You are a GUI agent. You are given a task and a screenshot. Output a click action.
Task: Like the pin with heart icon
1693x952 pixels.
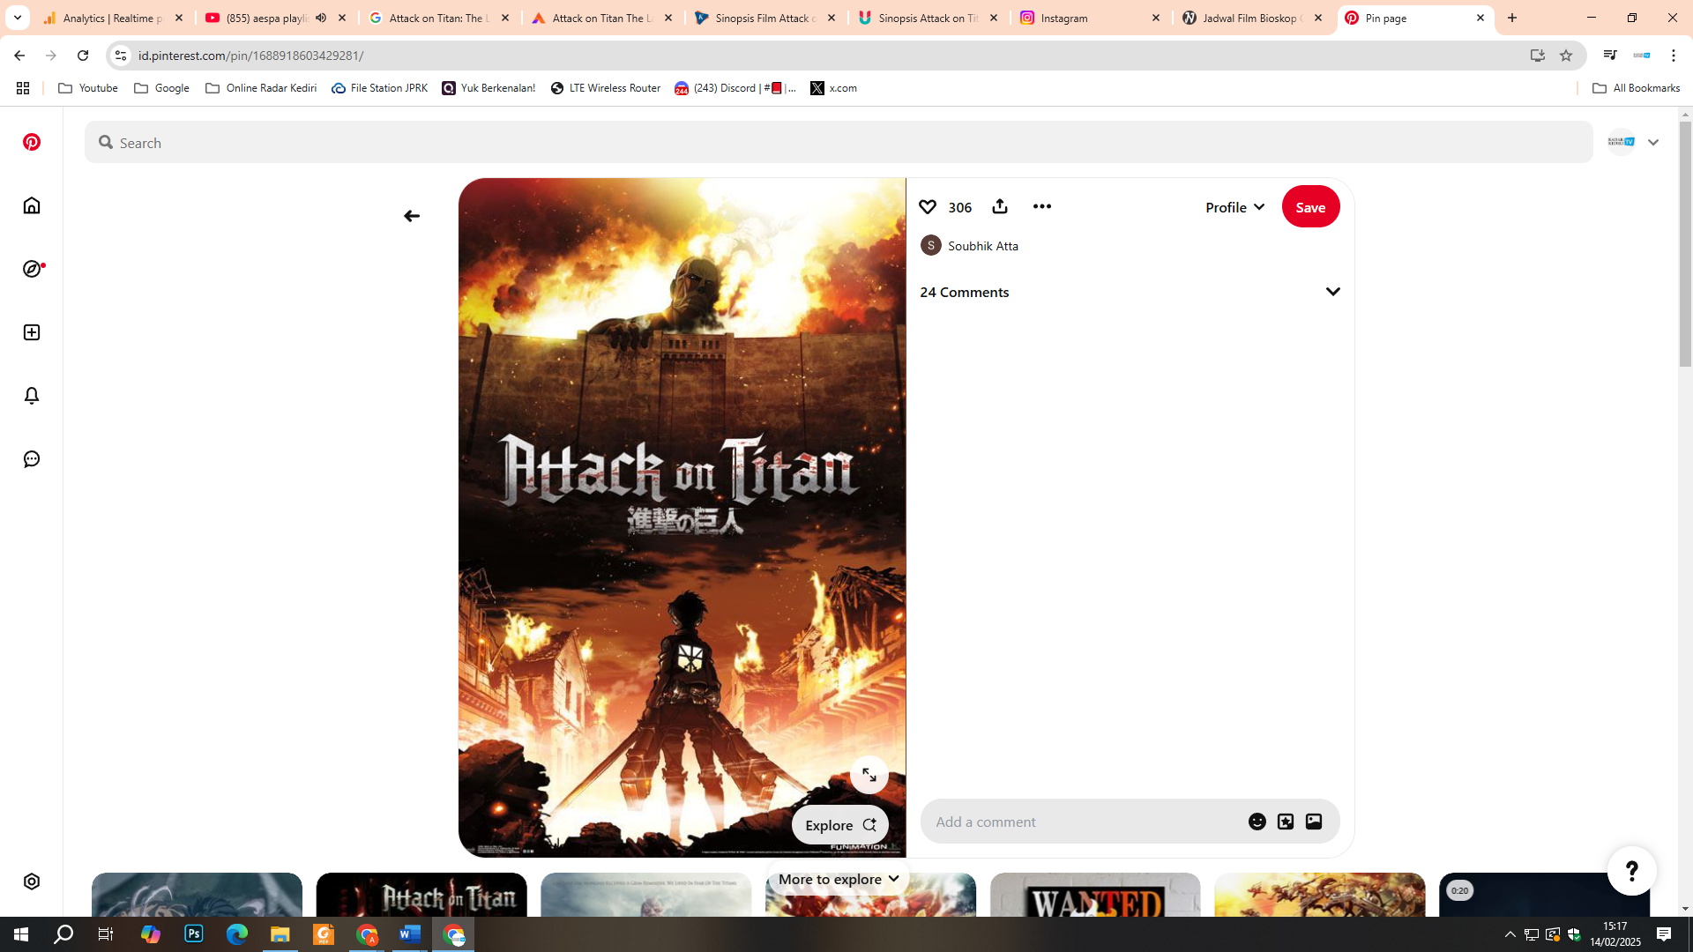click(x=928, y=206)
